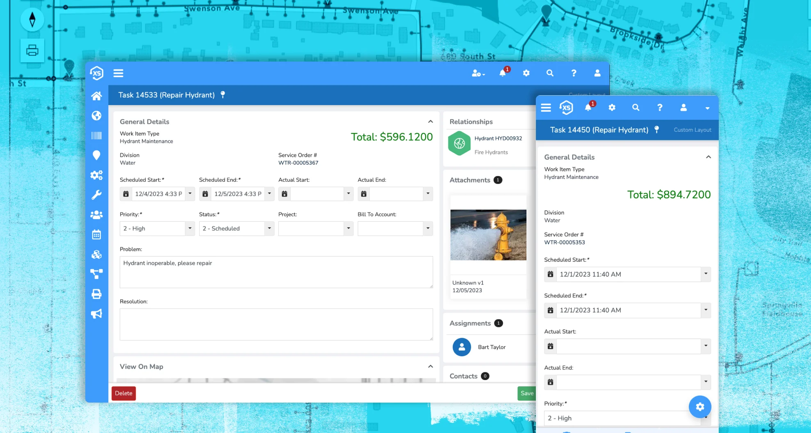Screen dimensions: 811x433
Task: Click the red Delete button
Action: coord(123,393)
